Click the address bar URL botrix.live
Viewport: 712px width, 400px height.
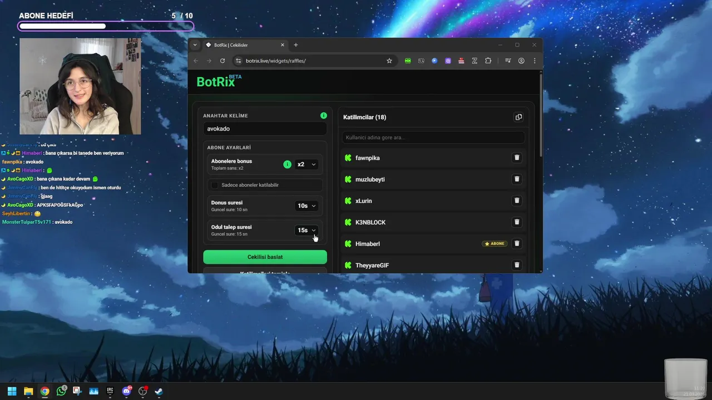276,61
